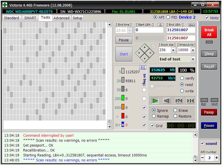Open the Setup tab
Image resolution: width=222 pixels, height=165 pixels.
(x=77, y=18)
